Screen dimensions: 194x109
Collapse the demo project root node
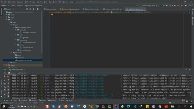click(x=5, y=12)
